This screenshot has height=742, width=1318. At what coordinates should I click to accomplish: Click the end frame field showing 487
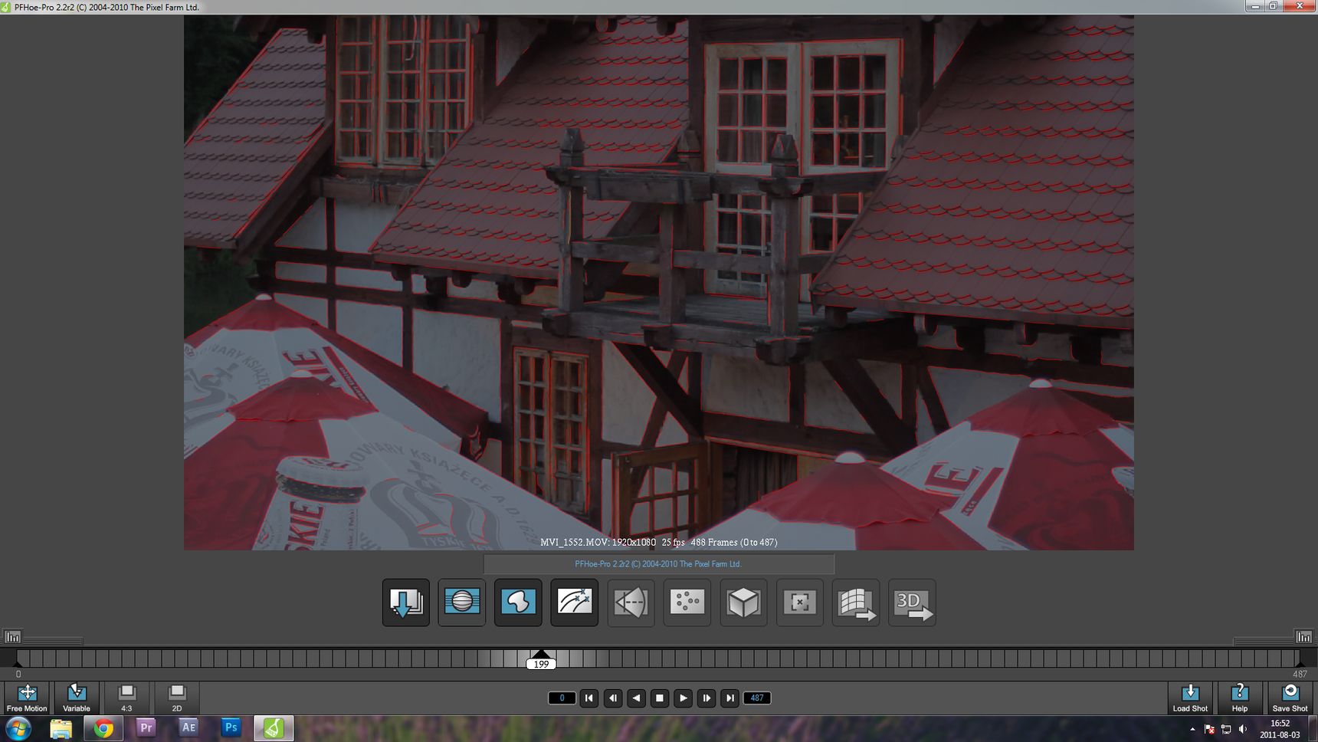tap(757, 698)
